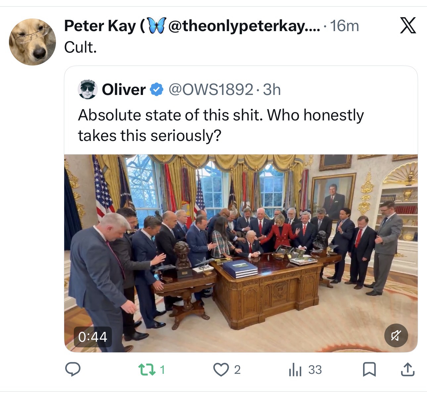Reply to the tweet
This screenshot has height=396, width=427.
(x=73, y=370)
